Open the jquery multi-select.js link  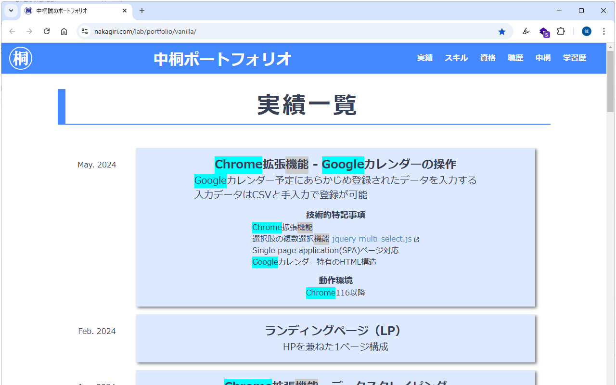372,239
